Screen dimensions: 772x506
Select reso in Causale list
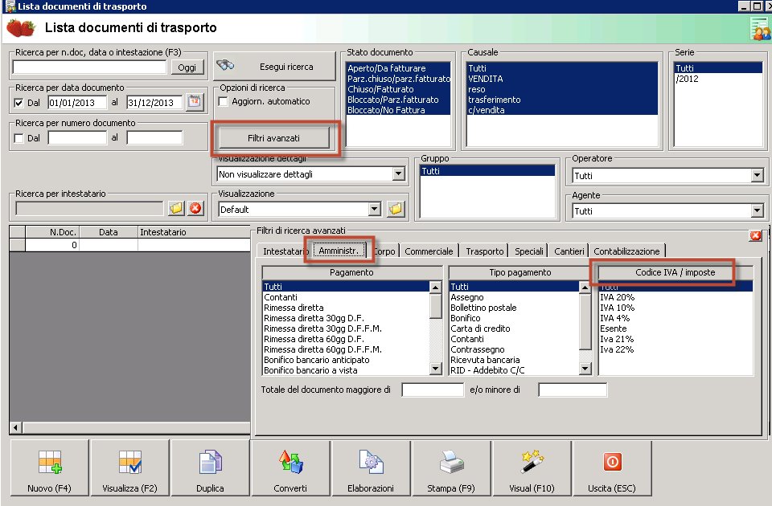point(562,89)
